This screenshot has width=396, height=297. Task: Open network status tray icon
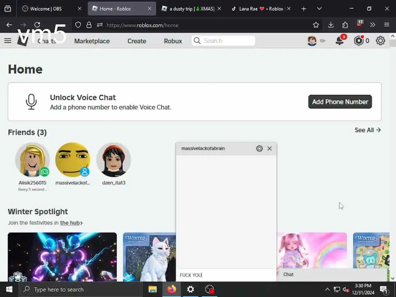(x=337, y=289)
